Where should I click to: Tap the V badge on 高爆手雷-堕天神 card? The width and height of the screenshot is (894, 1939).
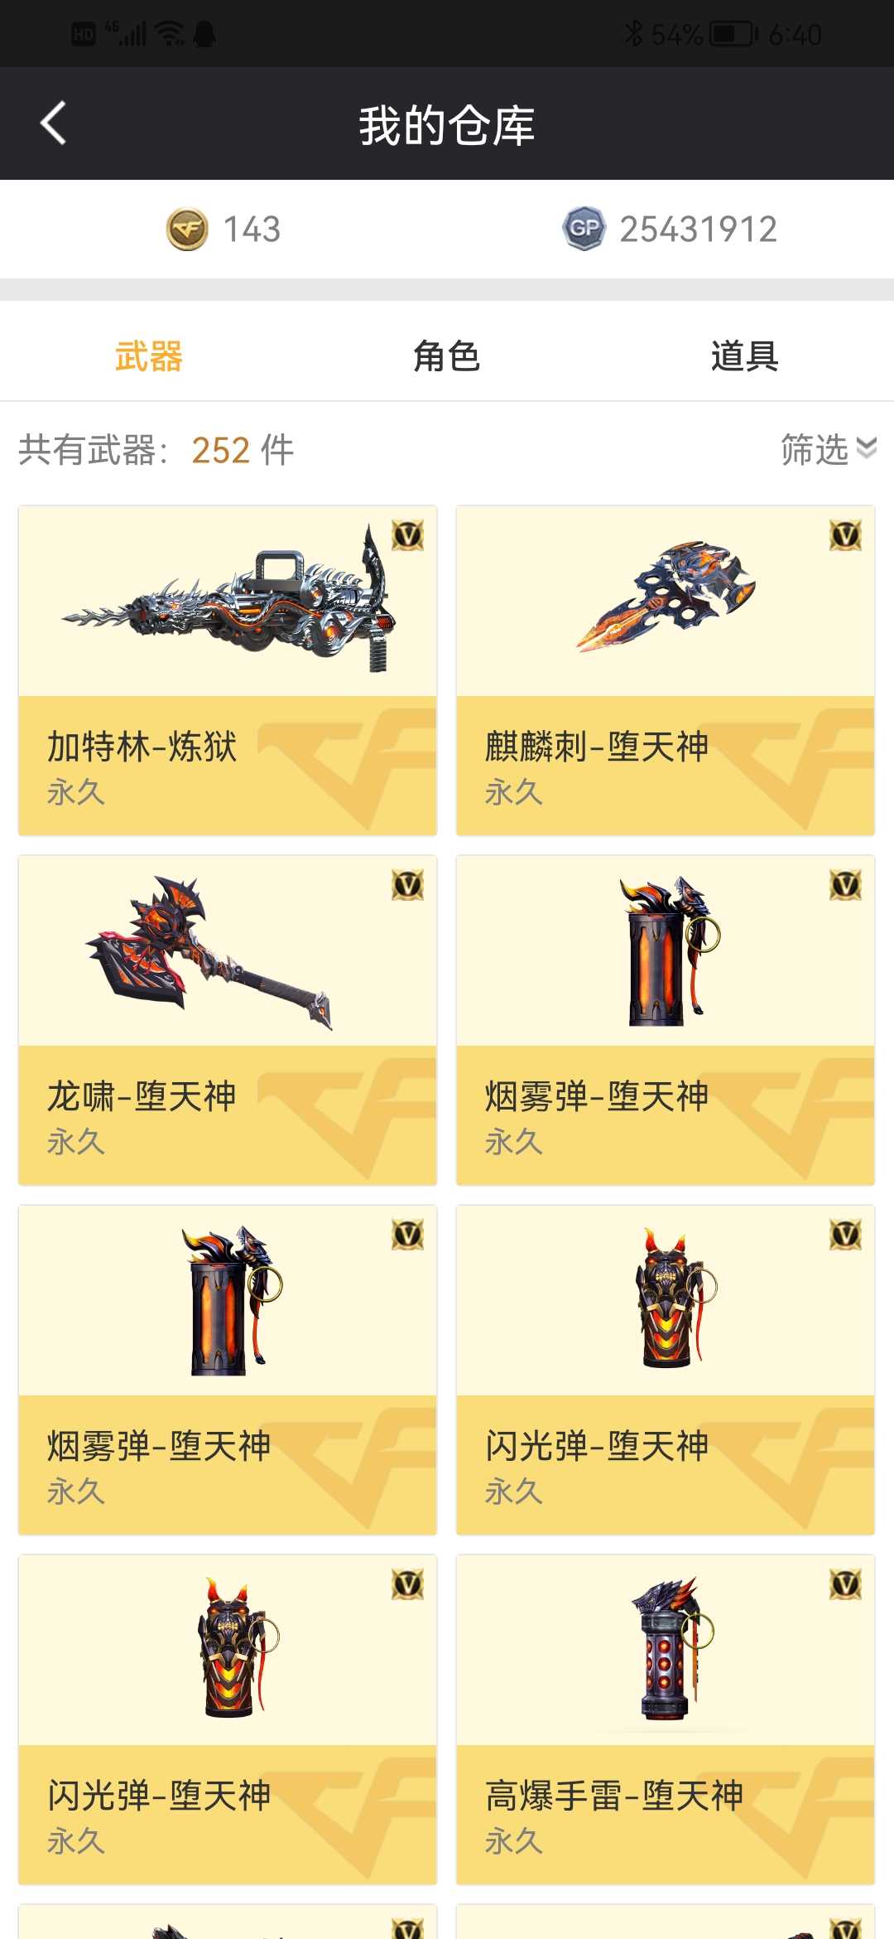coord(845,1584)
